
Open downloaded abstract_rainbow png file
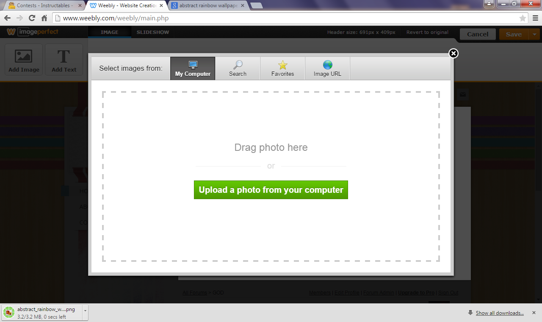click(41, 313)
